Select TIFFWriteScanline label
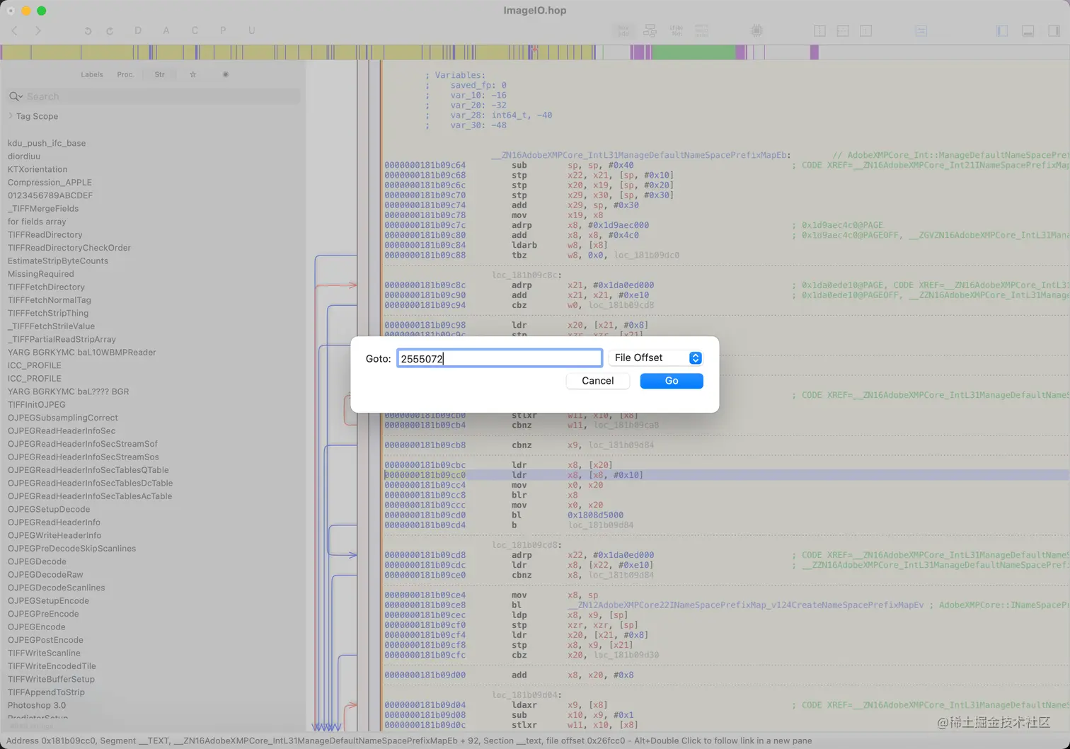1070x749 pixels. coord(44,653)
